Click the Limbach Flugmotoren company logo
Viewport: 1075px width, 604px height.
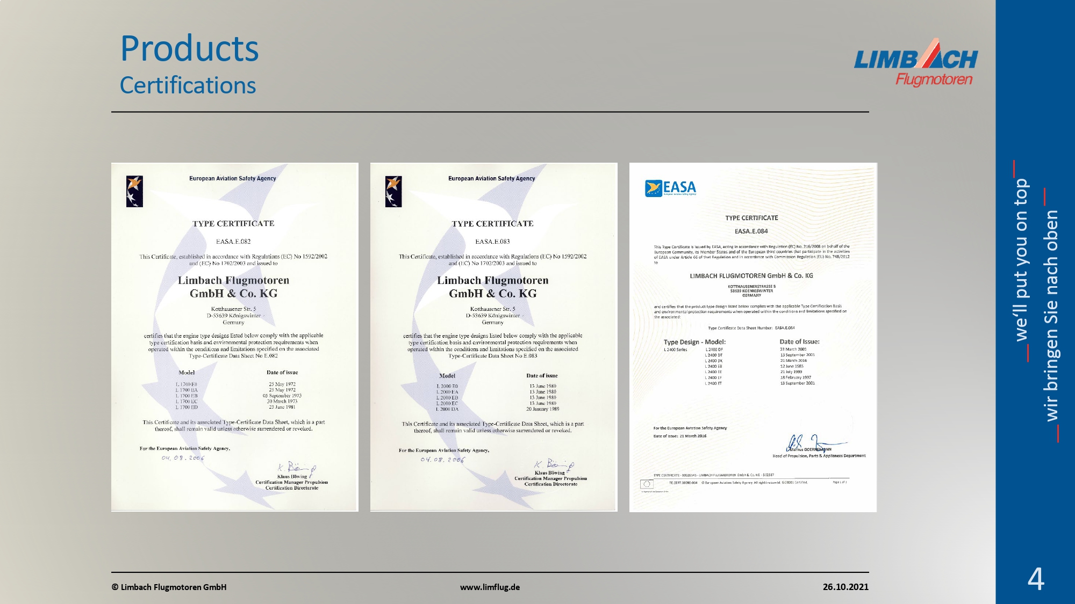pyautogui.click(x=916, y=62)
